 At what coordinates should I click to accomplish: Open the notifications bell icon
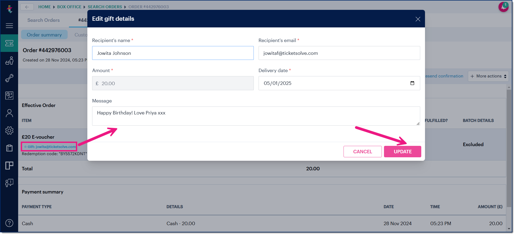tap(503, 7)
